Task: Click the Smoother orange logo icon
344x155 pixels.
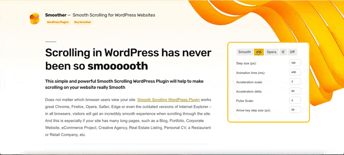Action: pos(34,19)
